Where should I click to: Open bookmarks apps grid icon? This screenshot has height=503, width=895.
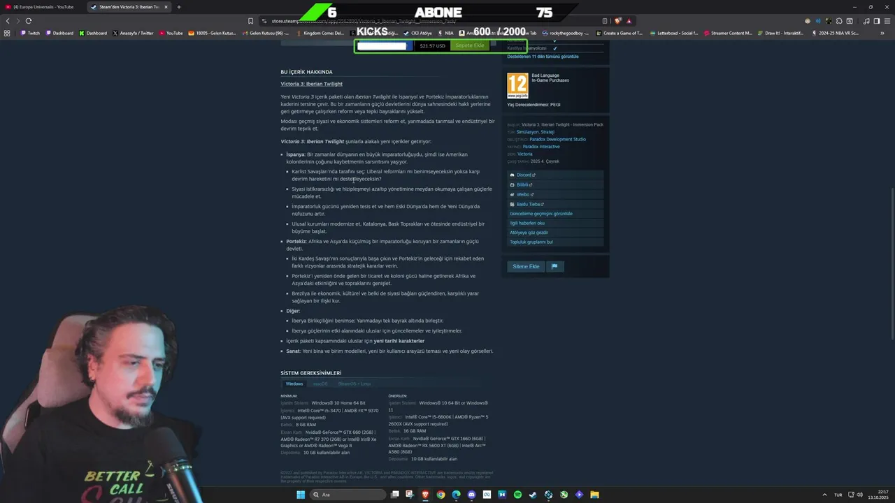[x=7, y=33]
